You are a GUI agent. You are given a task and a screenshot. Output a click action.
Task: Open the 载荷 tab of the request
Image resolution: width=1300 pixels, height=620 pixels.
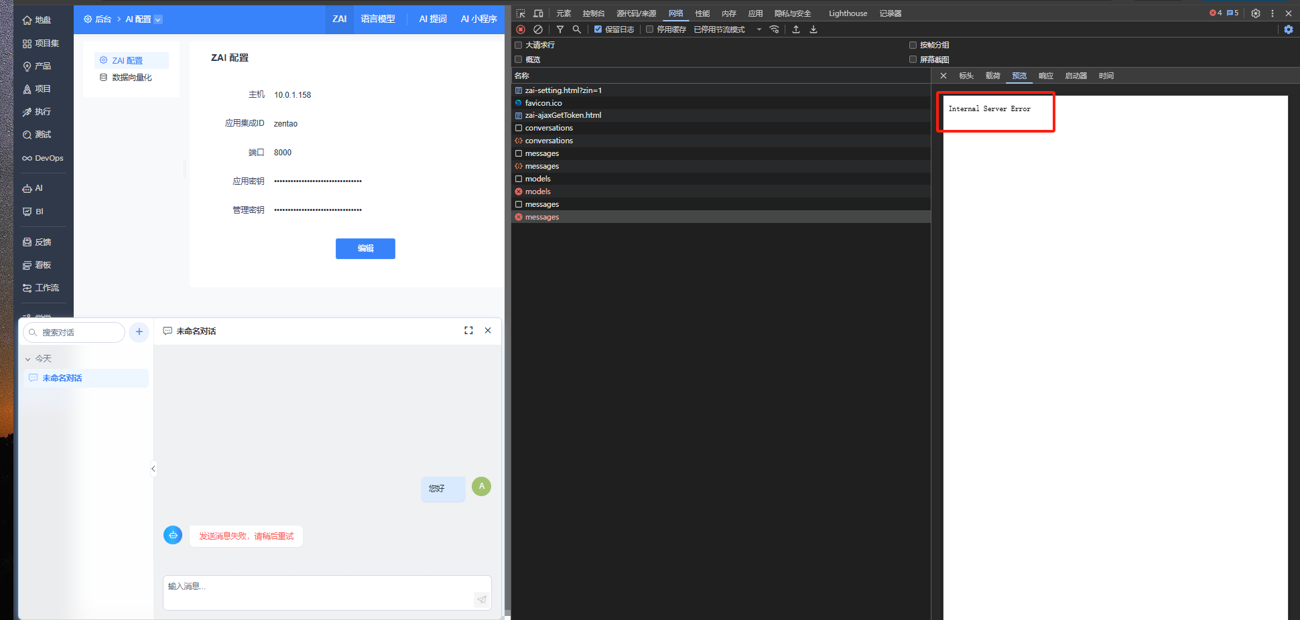[x=993, y=76]
